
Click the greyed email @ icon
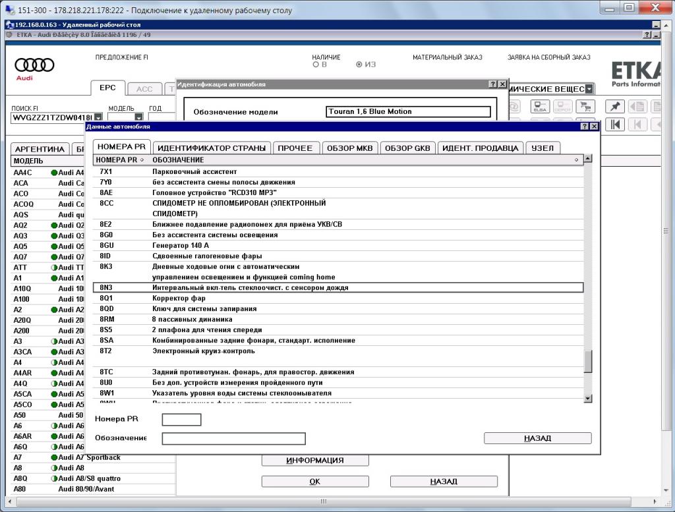coord(514,106)
